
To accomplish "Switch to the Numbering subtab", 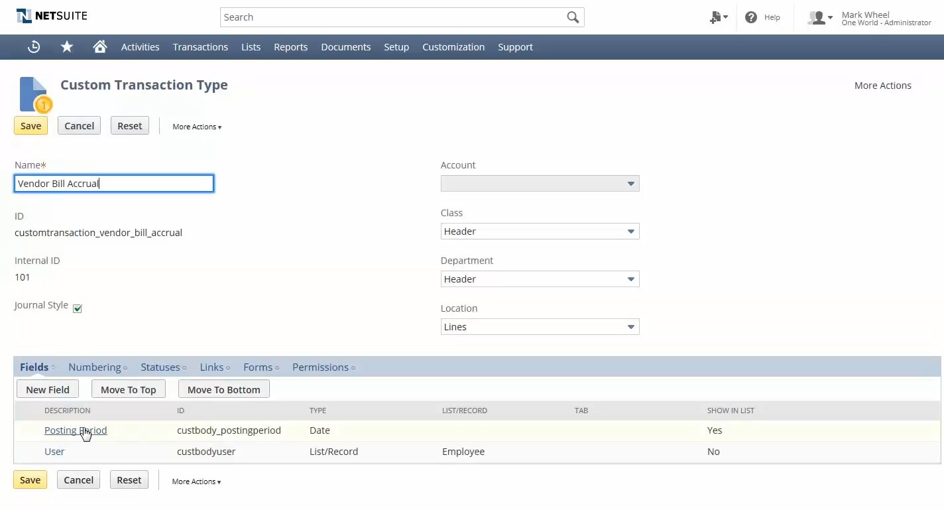I will 95,367.
